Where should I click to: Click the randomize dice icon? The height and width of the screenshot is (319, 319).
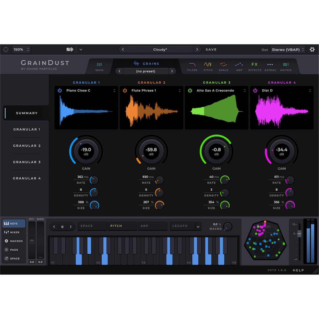click(70, 49)
